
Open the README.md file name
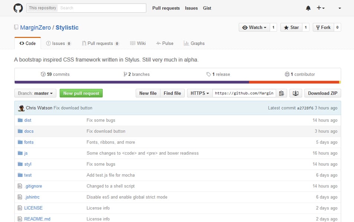pos(37,219)
